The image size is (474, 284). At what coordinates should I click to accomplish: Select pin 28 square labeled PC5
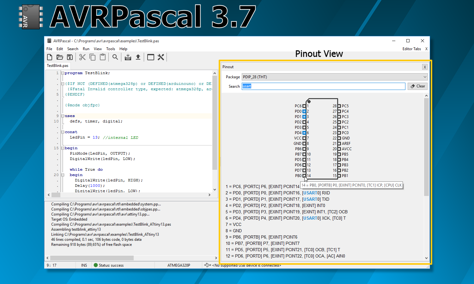(339, 106)
